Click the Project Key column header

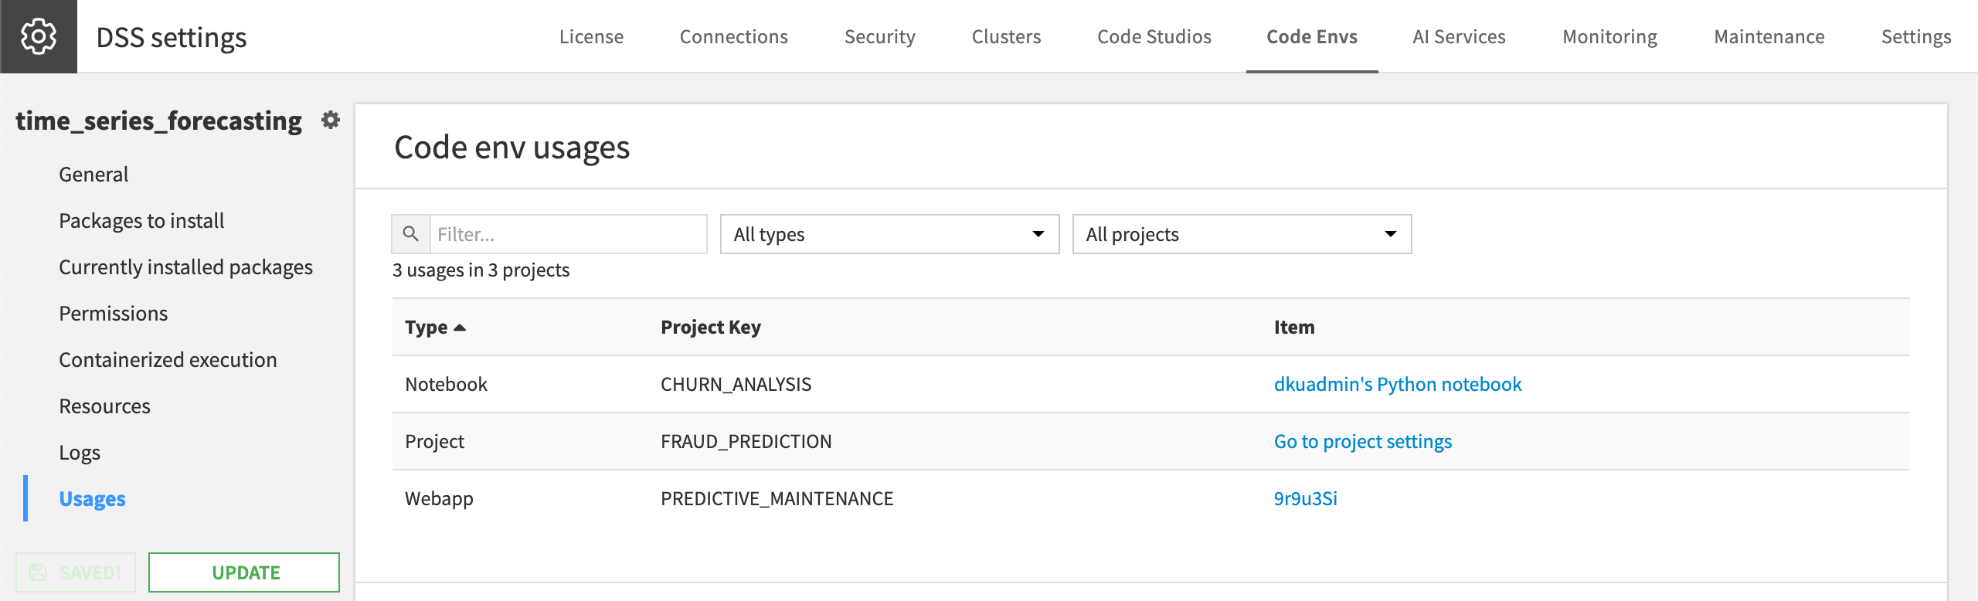[x=710, y=328]
